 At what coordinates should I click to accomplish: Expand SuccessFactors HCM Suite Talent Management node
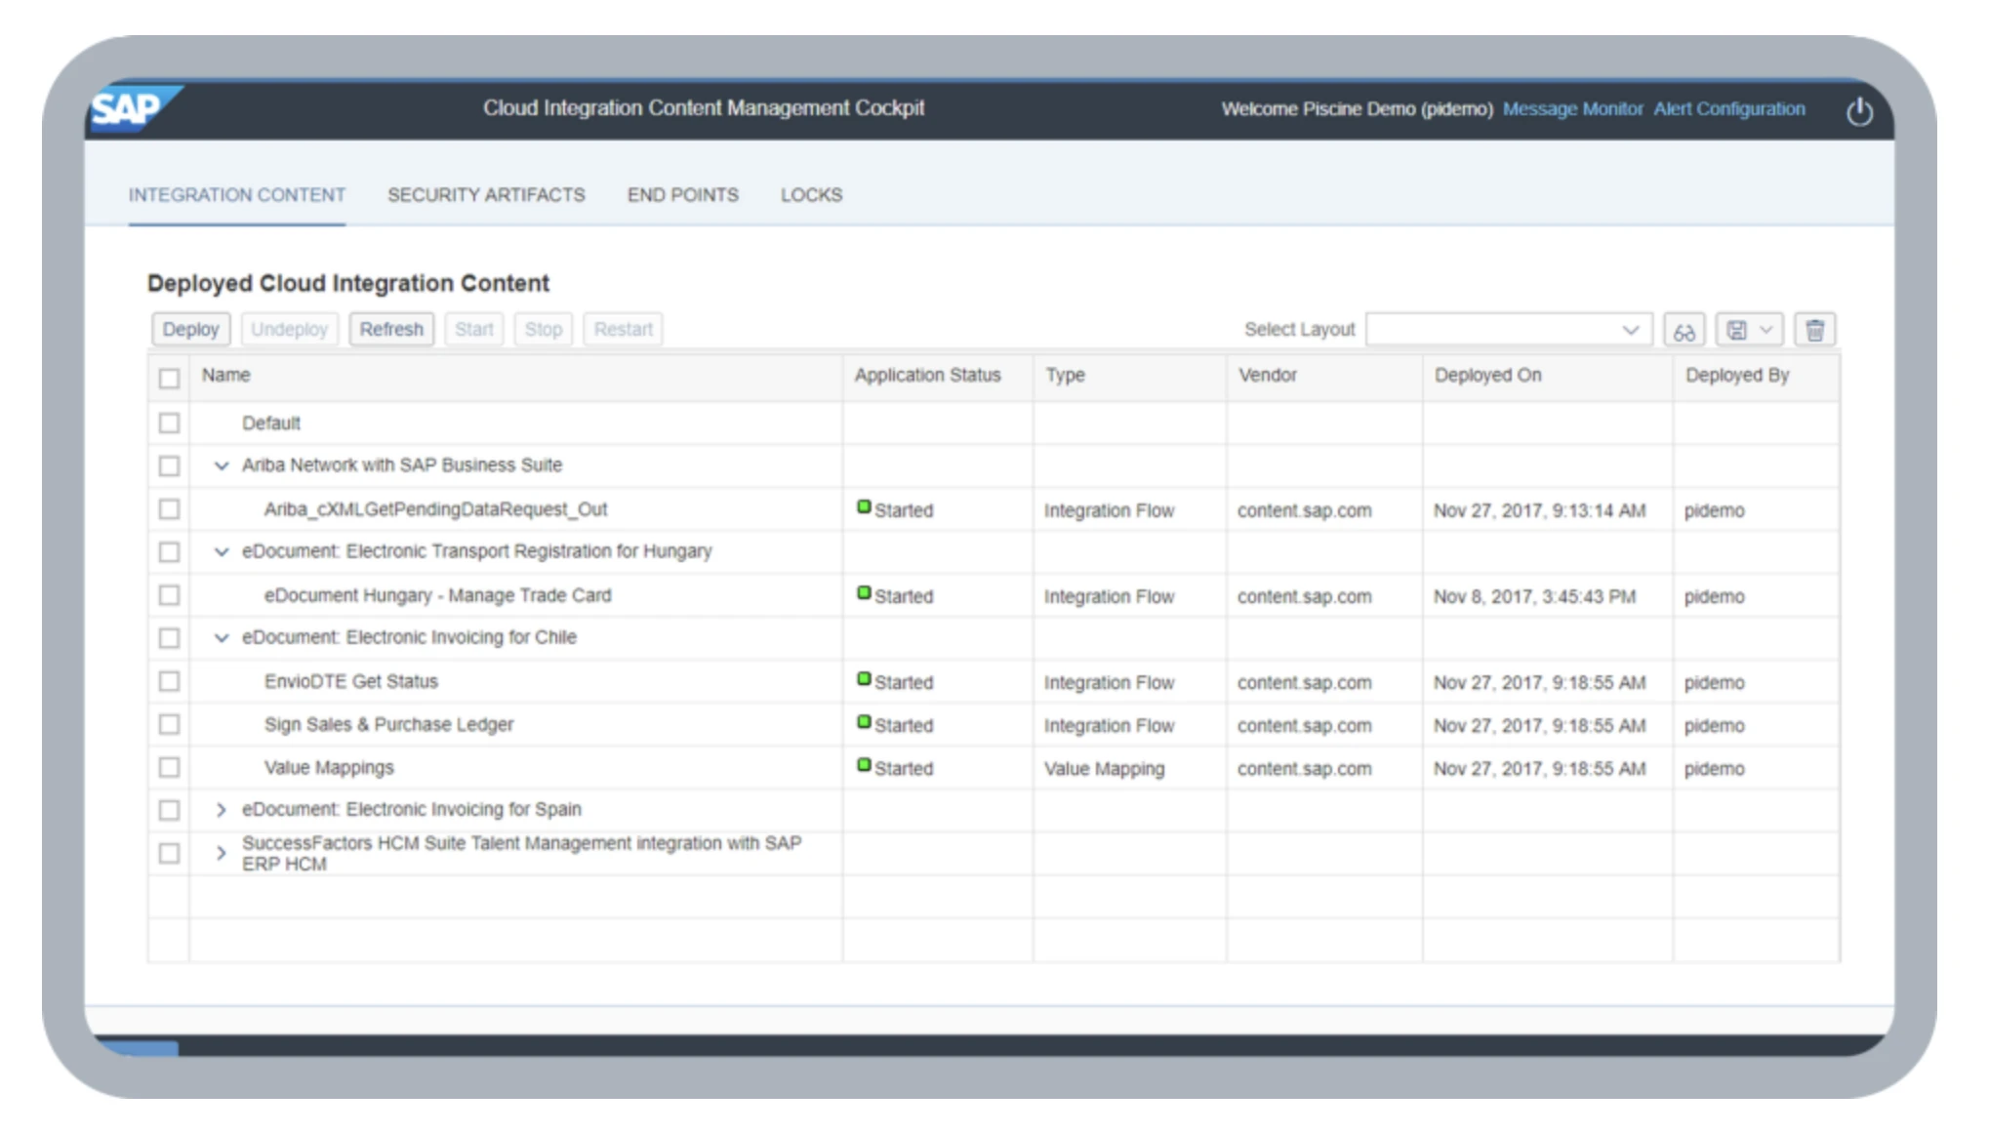pos(222,853)
